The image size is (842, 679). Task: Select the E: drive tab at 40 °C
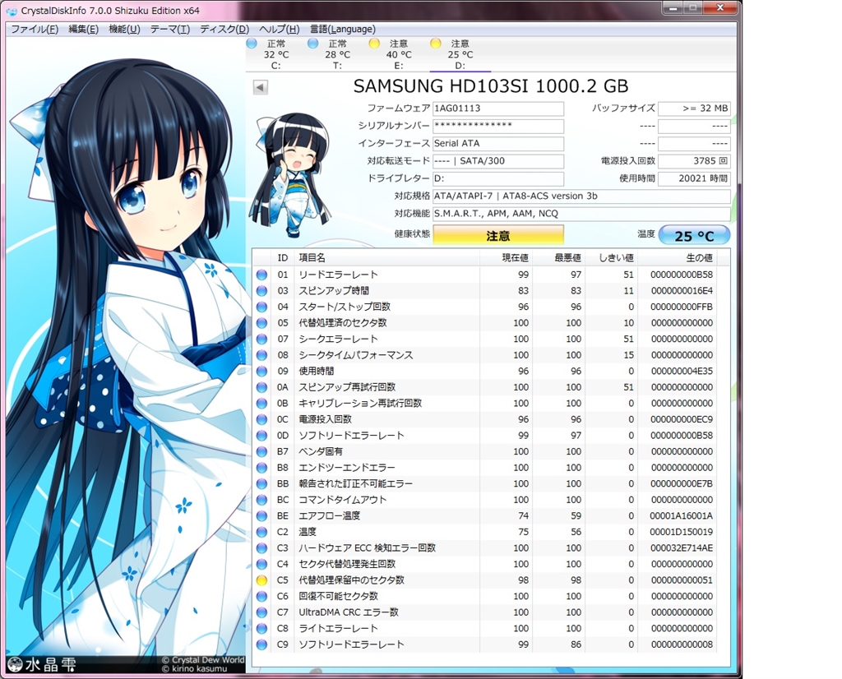coord(399,54)
